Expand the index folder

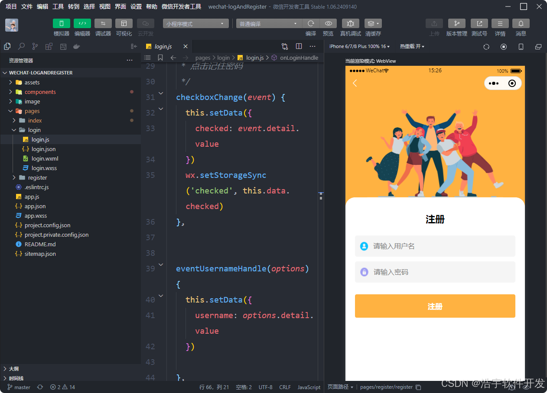[x=14, y=120]
